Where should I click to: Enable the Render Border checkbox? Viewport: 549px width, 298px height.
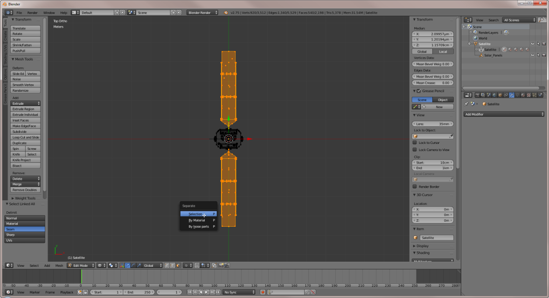pyautogui.click(x=415, y=187)
